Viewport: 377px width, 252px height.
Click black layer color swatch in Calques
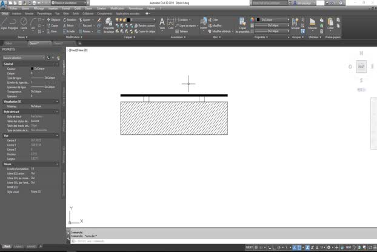[x=128, y=20]
